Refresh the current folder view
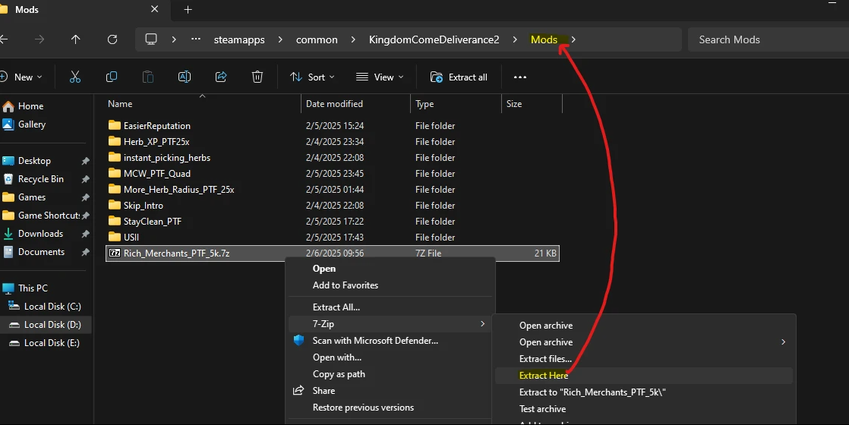 [x=112, y=39]
